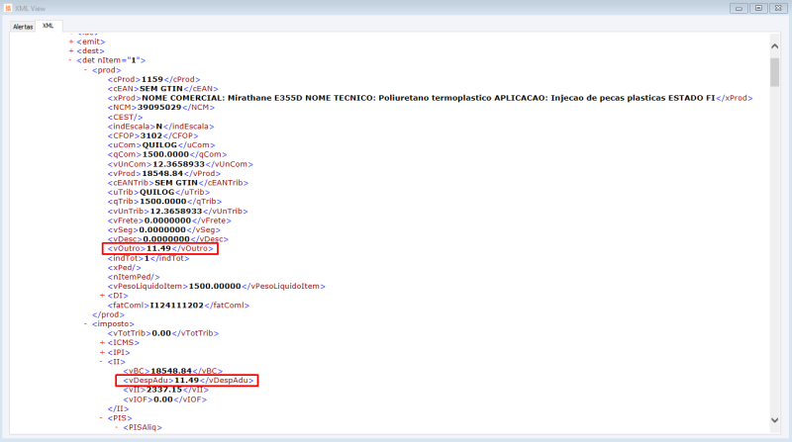
Task: Collapse the det nItem="1" node
Action: (x=70, y=60)
